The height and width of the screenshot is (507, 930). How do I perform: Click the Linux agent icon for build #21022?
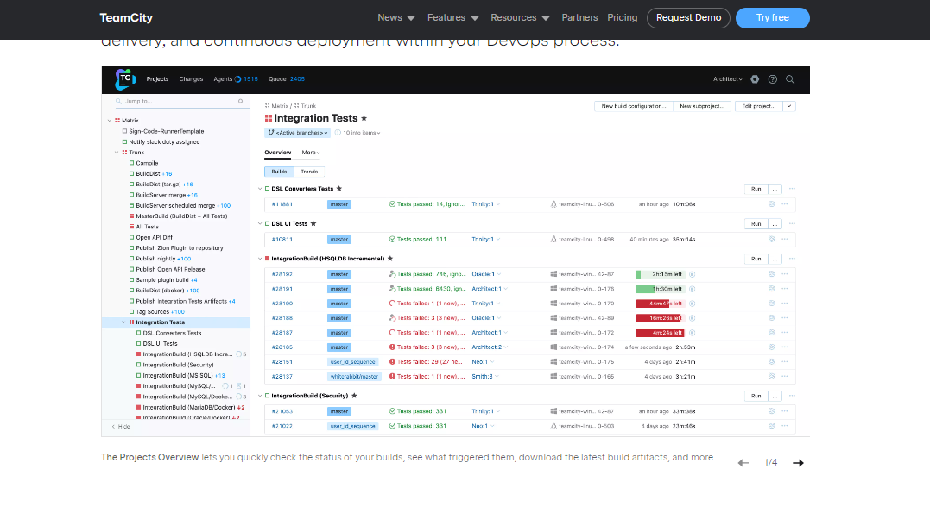coord(554,426)
